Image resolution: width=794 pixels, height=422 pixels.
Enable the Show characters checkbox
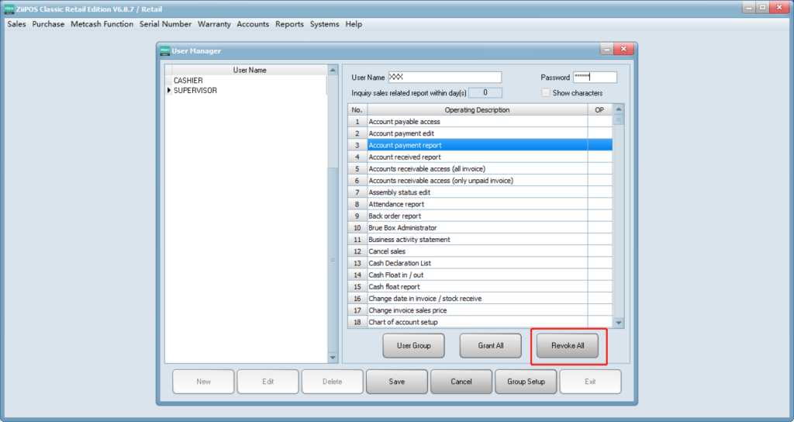(x=546, y=93)
